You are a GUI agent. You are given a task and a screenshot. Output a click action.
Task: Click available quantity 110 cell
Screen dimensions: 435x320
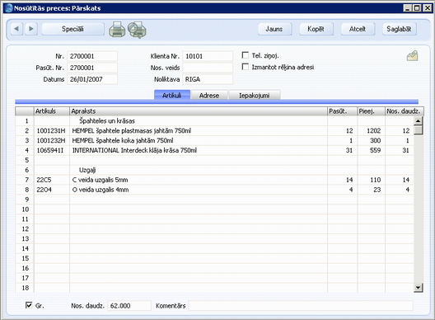[371, 180]
